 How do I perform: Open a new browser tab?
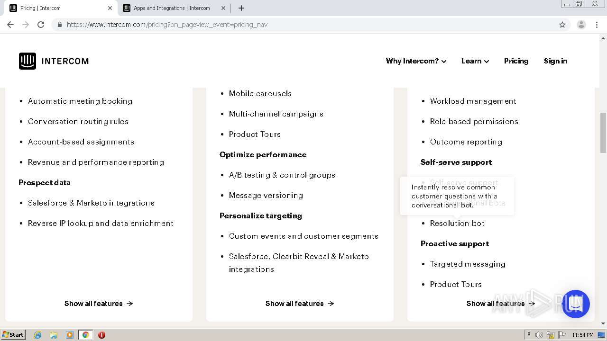pos(241,8)
